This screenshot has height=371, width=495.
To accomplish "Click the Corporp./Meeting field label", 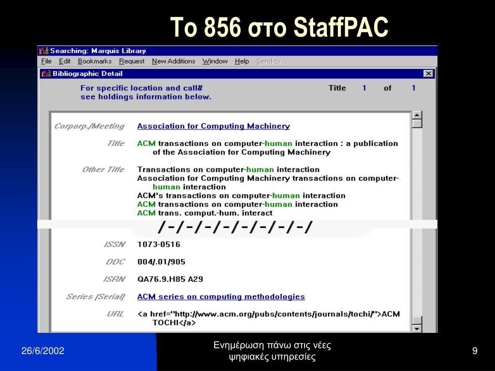I will coord(89,126).
